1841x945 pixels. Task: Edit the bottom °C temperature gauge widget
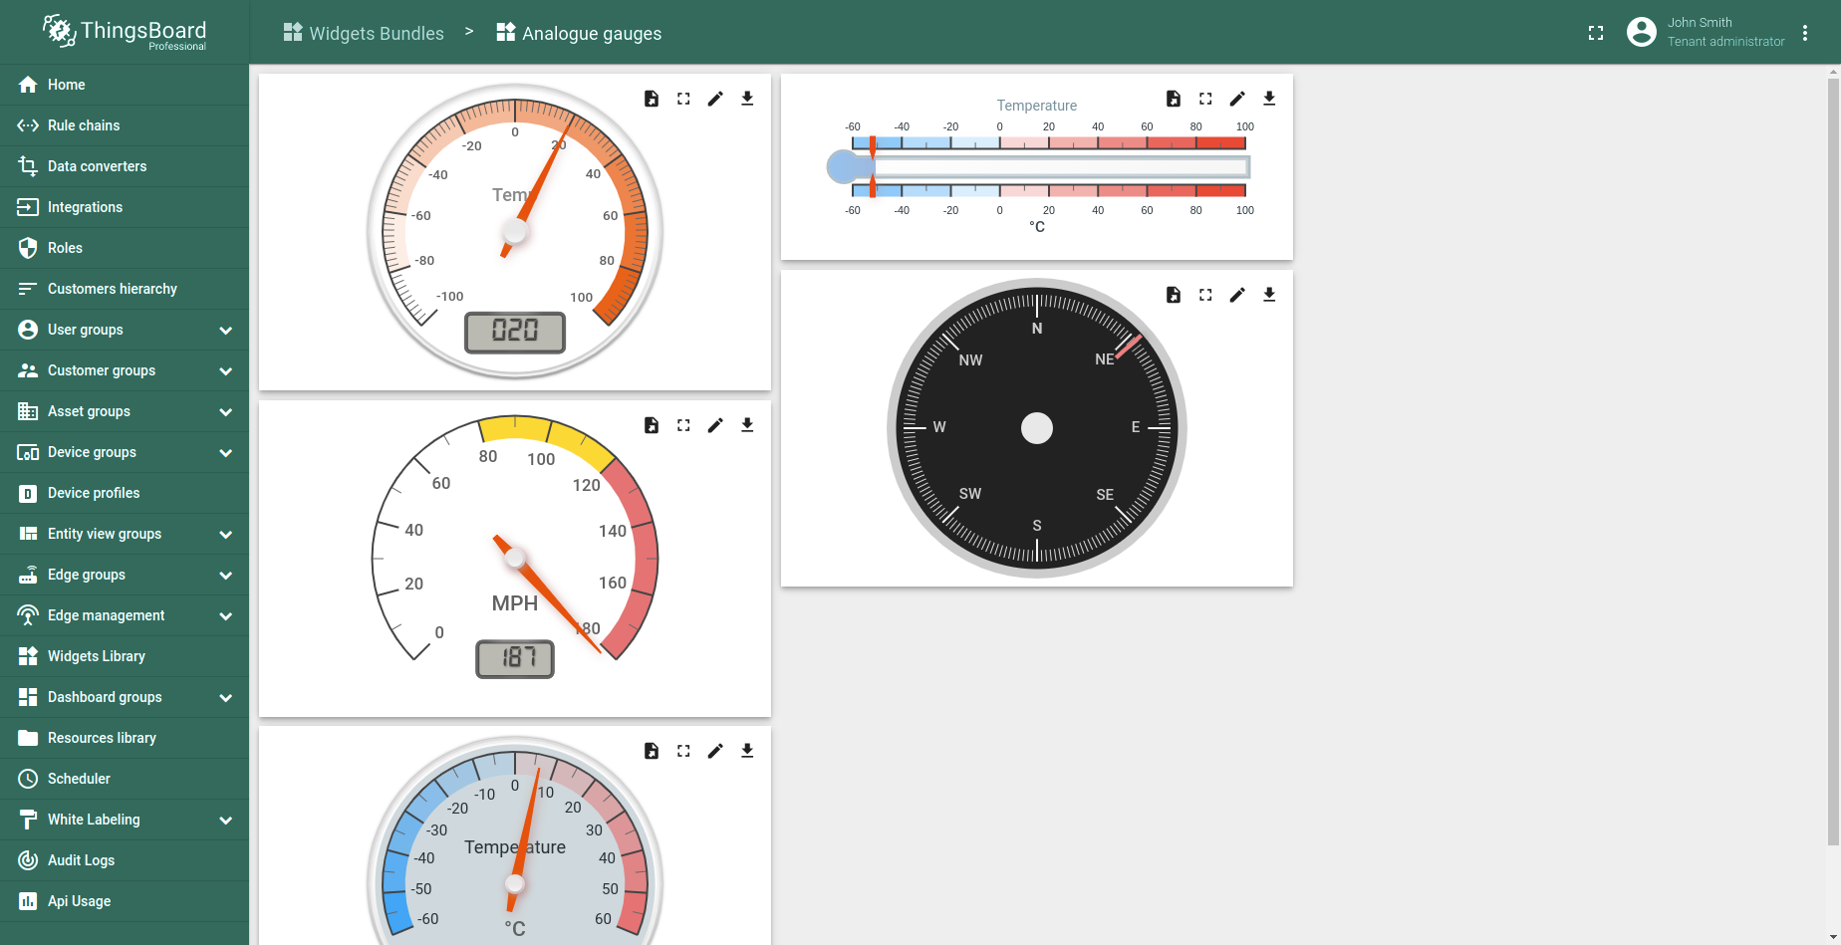715,751
